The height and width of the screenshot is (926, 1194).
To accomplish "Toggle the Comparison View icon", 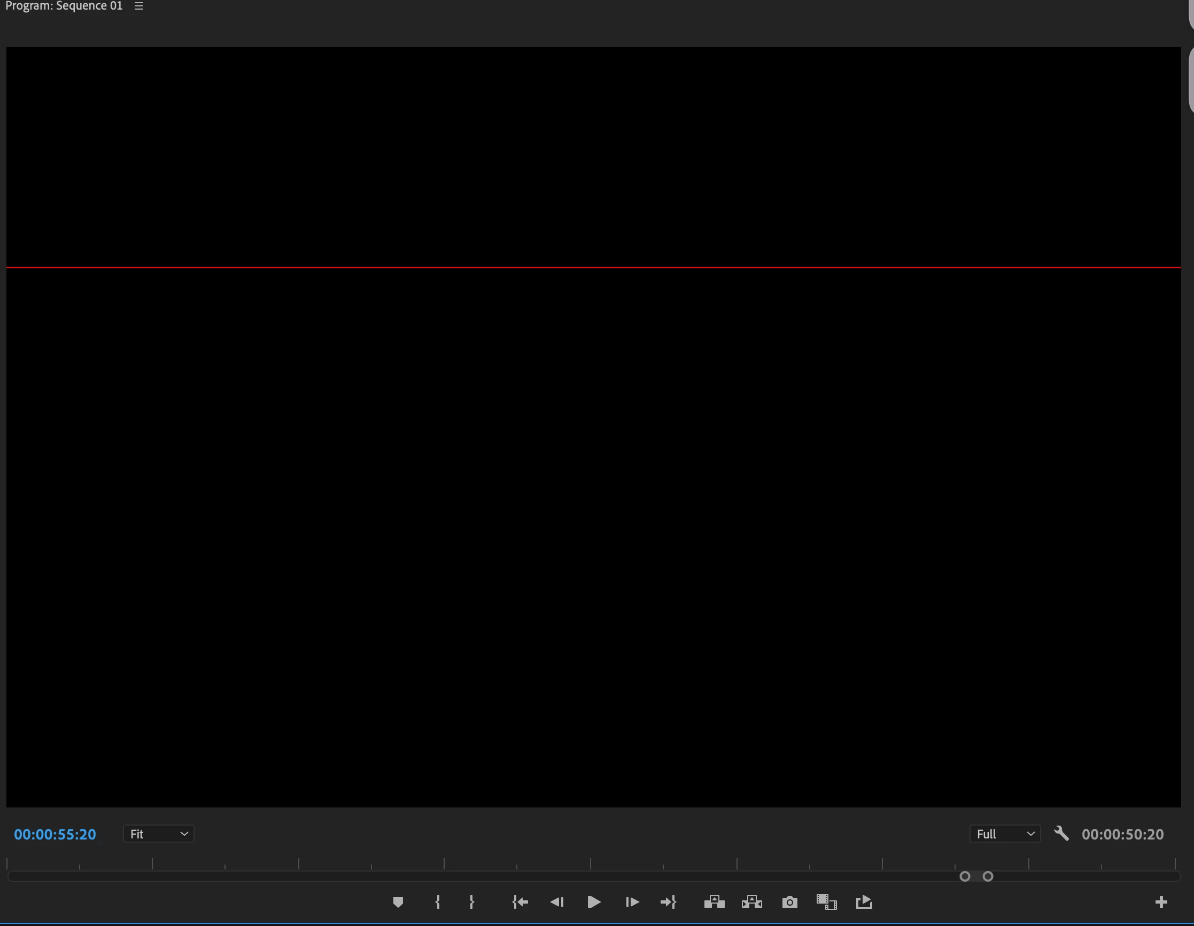I will pyautogui.click(x=827, y=902).
